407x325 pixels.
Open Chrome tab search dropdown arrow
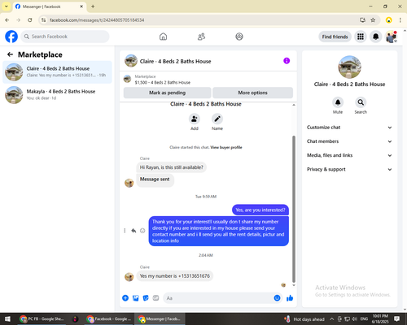[7, 6]
